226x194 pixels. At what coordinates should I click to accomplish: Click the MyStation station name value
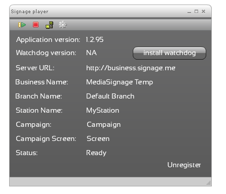tap(102, 111)
